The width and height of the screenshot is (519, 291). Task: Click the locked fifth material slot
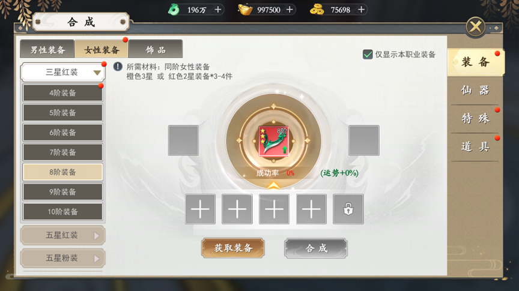pyautogui.click(x=348, y=209)
